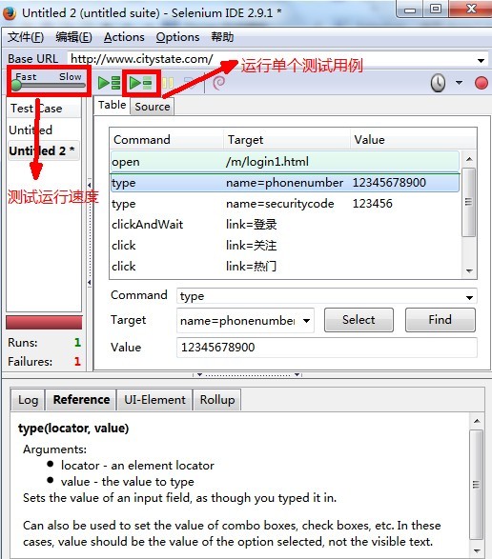Click the Value input field
Image resolution: width=492 pixels, height=559 pixels.
(x=327, y=348)
